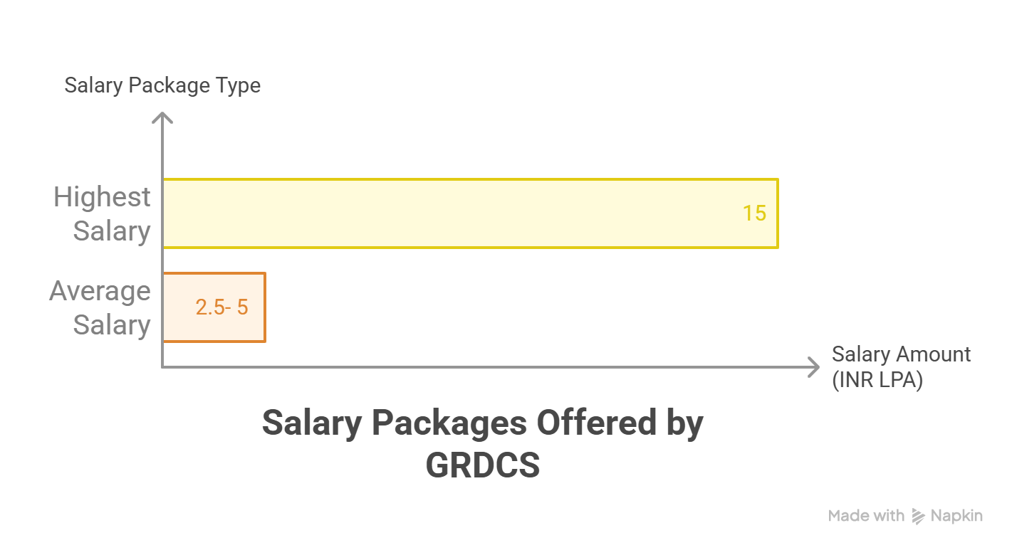Select the "Highest Salary" category label
This screenshot has width=1017, height=555.
click(103, 213)
